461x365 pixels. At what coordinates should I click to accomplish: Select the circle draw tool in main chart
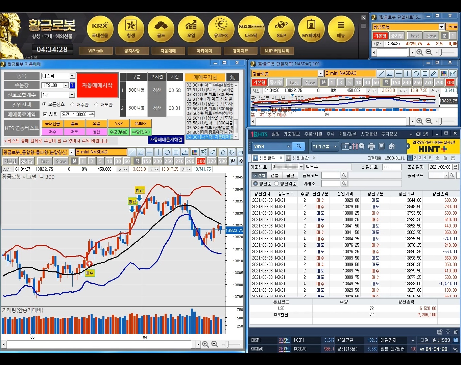[167, 152]
